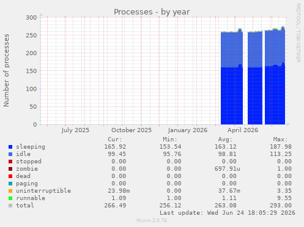Click the 'idle' legend label

coord(23,154)
